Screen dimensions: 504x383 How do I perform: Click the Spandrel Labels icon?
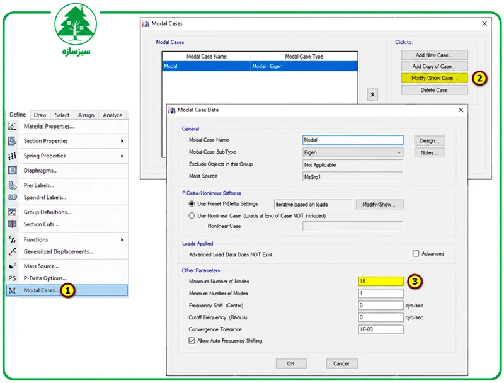click(x=12, y=197)
